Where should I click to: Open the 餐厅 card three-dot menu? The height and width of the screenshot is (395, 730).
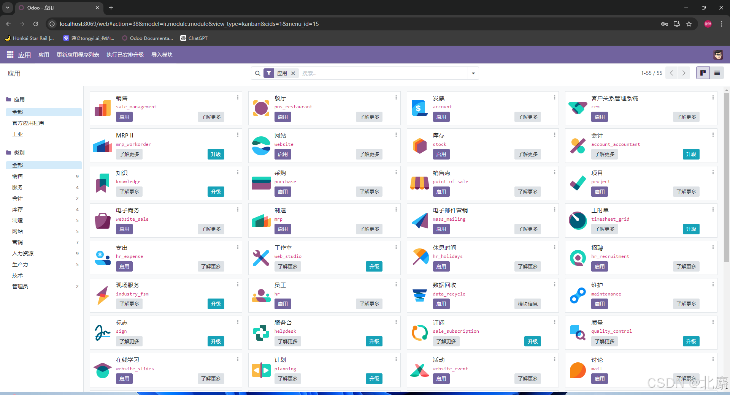coord(396,98)
